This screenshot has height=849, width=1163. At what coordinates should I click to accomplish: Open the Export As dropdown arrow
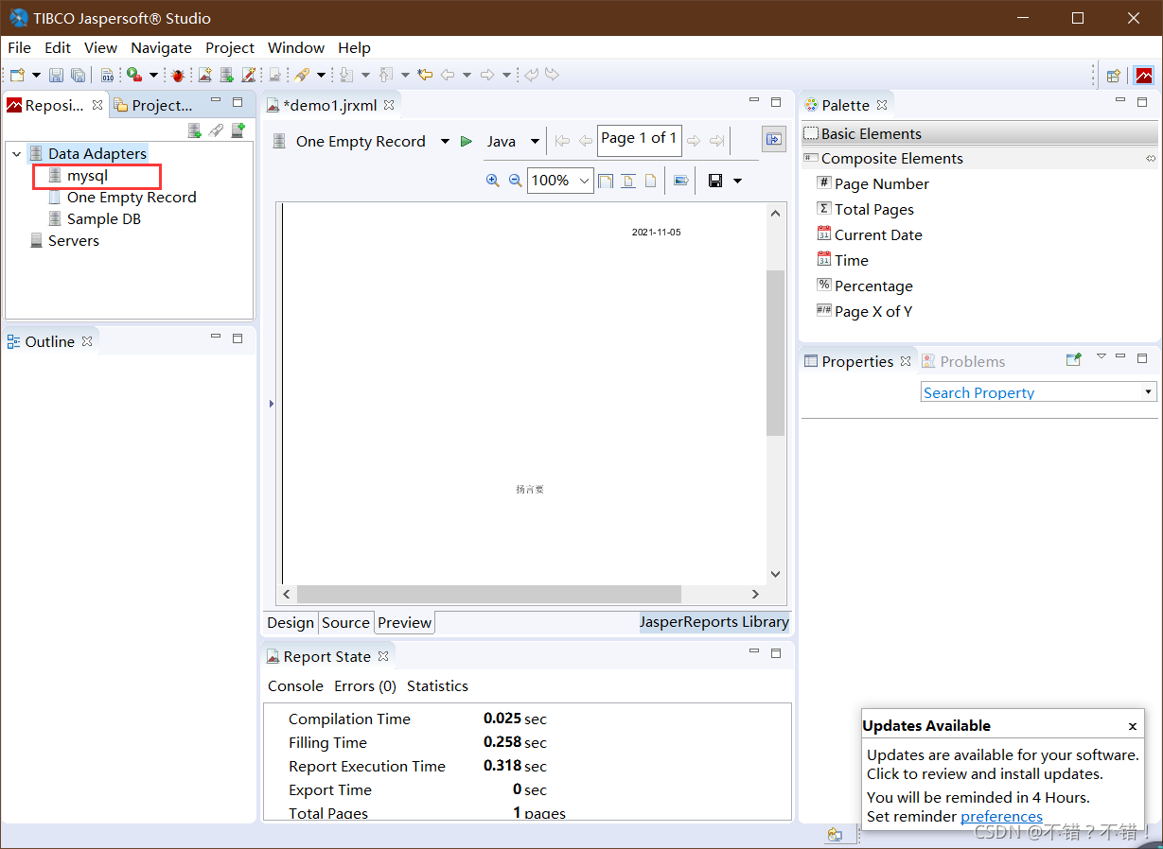pyautogui.click(x=737, y=181)
